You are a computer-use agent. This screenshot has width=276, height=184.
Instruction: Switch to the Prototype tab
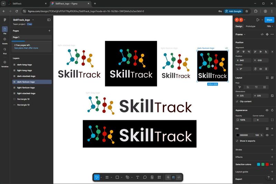coord(250,27)
